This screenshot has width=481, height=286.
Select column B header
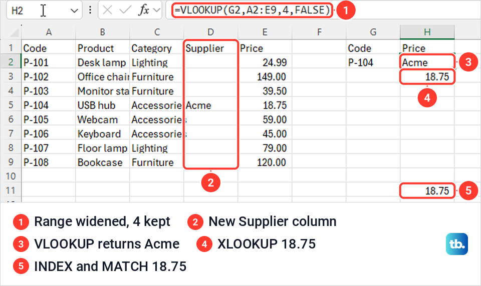[x=102, y=32]
